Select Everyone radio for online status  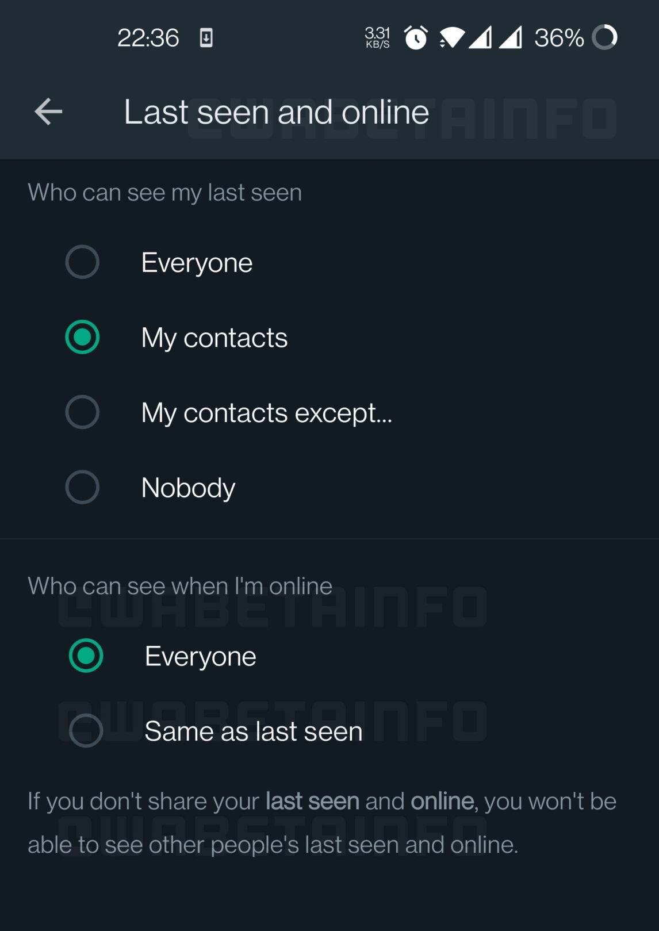click(x=86, y=656)
